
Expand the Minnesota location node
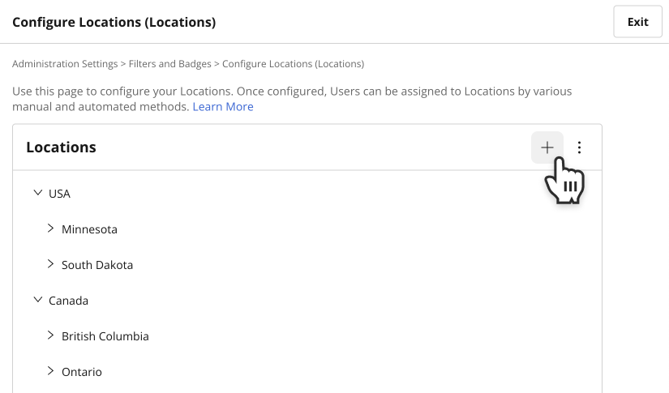[x=51, y=229]
